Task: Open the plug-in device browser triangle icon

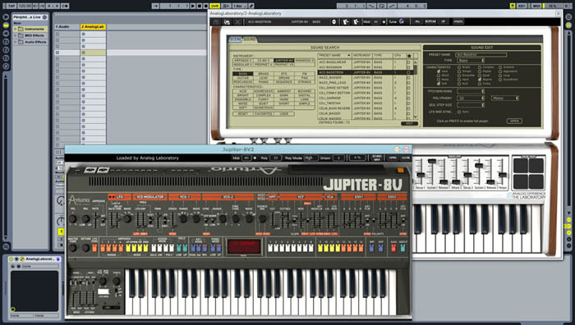Action: pyautogui.click(x=6, y=34)
